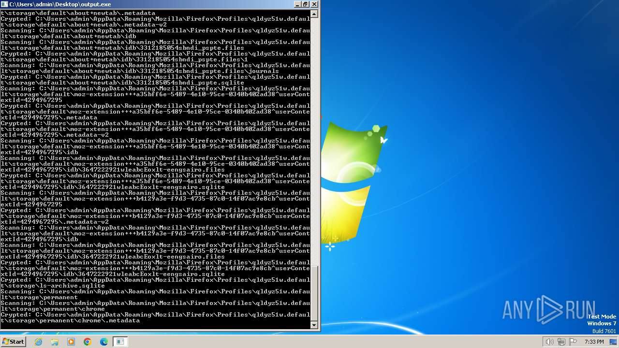The height and width of the screenshot is (348, 619).
Task: Click the output.exe title bar text
Action: click(x=60, y=4)
